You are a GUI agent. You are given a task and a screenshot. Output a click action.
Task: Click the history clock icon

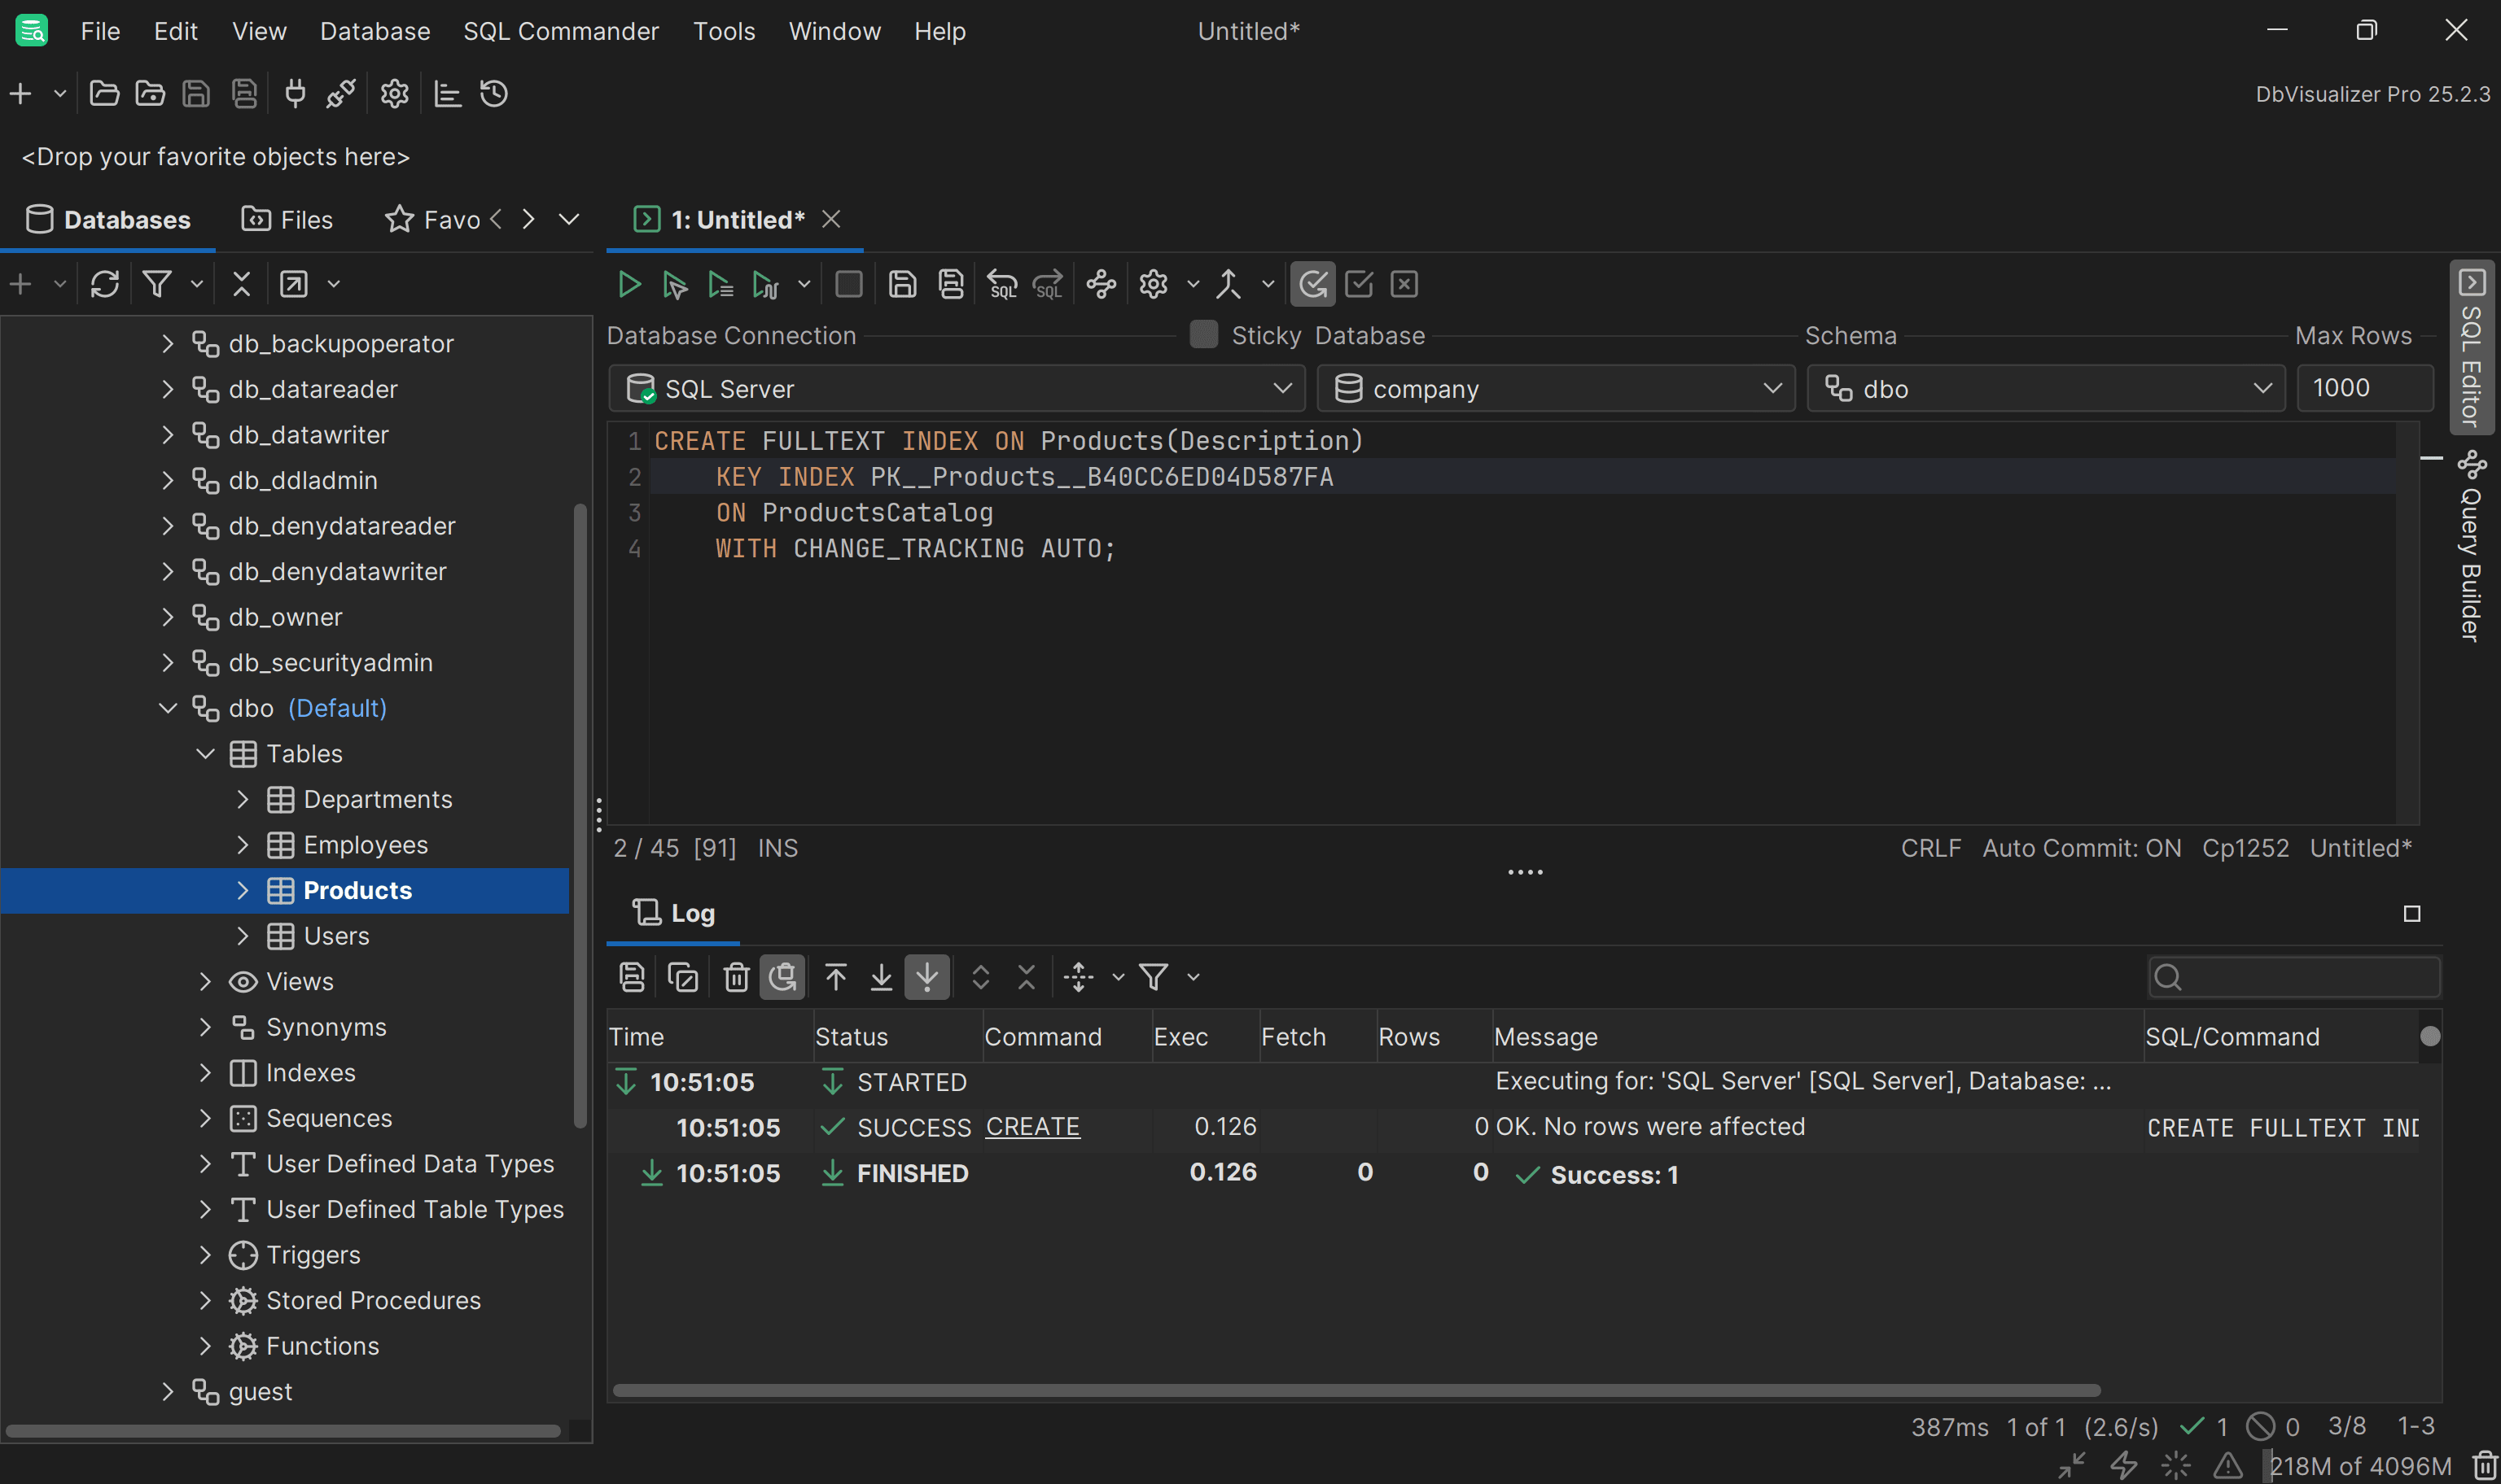pos(494,94)
